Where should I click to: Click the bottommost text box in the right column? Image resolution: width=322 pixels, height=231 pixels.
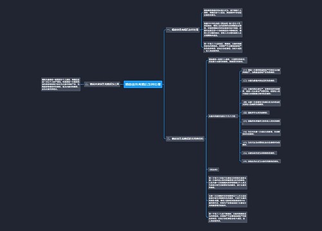pos(227,217)
